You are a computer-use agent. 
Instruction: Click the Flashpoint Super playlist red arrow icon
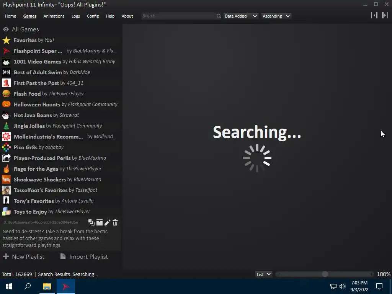(6, 51)
